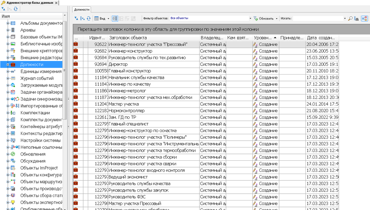370x210 pixels.
Task: Click the Задачи синхронизации icon
Action: 15,99
